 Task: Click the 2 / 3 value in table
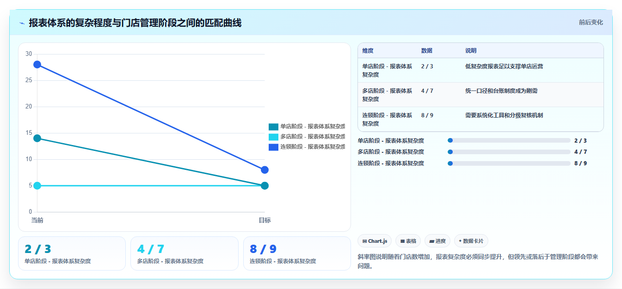coord(427,66)
